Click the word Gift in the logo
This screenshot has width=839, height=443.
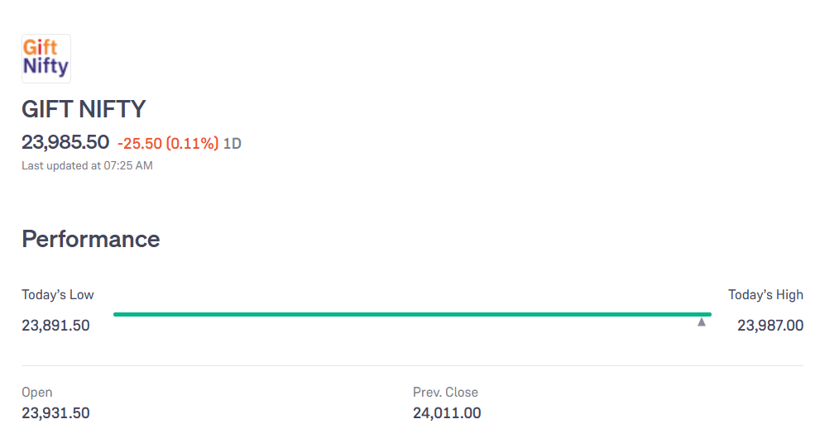pos(40,47)
